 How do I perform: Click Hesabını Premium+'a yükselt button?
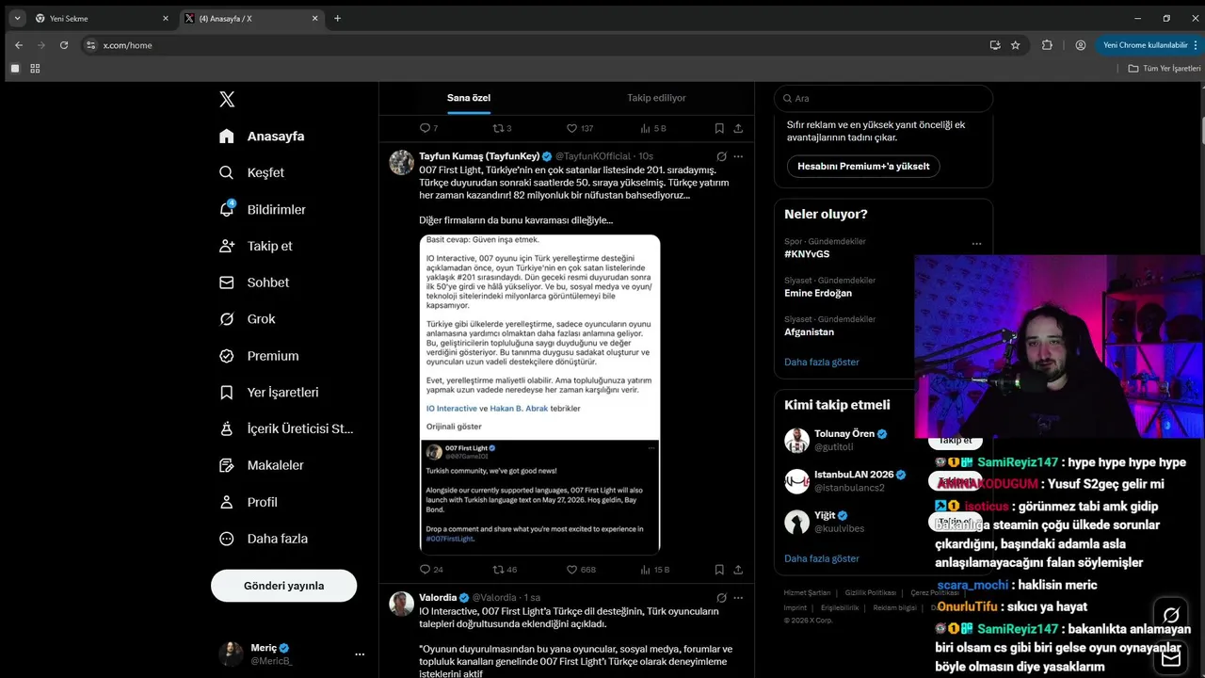(x=863, y=166)
